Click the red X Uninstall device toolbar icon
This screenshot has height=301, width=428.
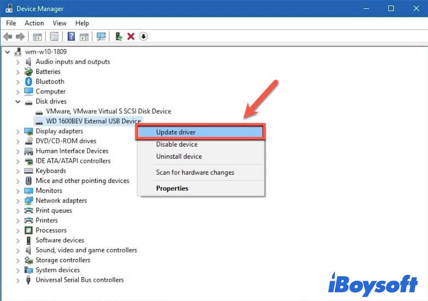(130, 36)
